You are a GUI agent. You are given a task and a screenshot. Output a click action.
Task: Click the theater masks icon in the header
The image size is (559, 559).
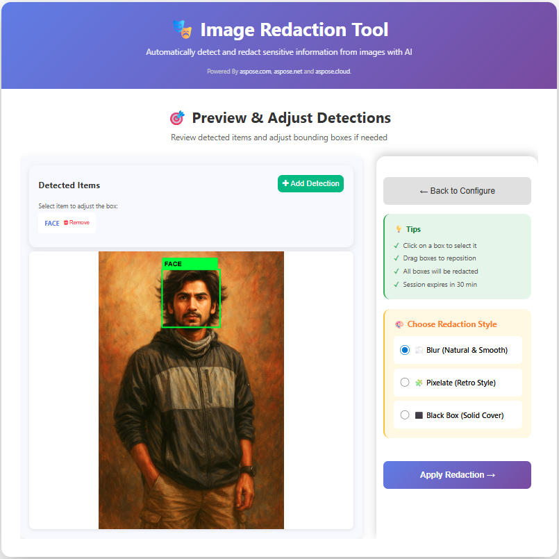pyautogui.click(x=181, y=30)
